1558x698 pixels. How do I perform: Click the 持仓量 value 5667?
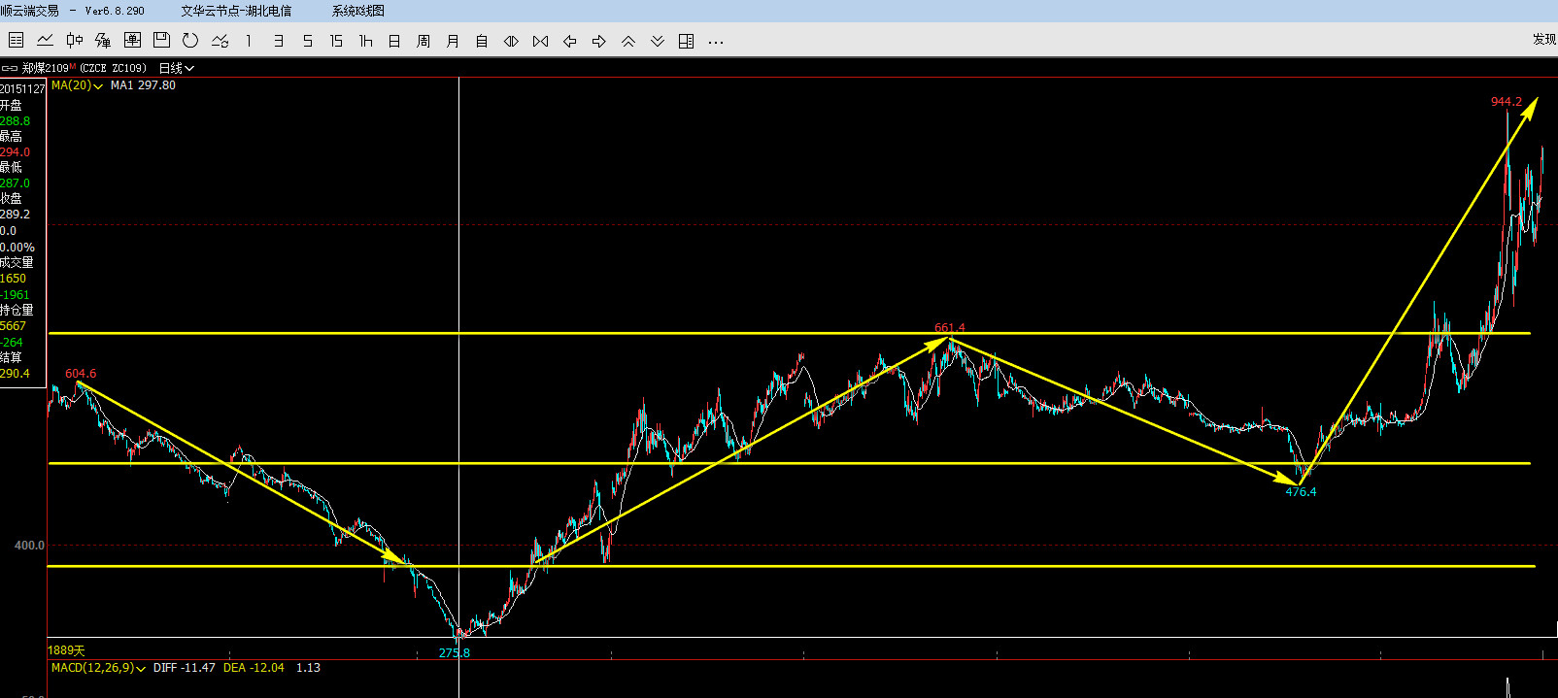pyautogui.click(x=13, y=326)
